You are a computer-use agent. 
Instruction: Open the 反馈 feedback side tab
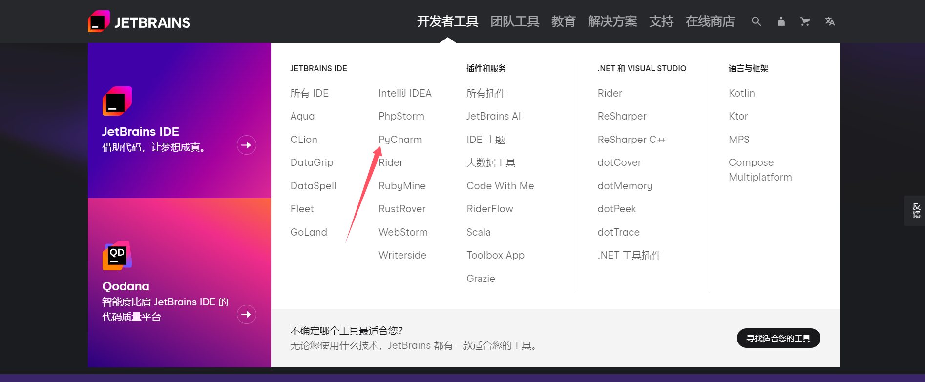[x=915, y=211]
